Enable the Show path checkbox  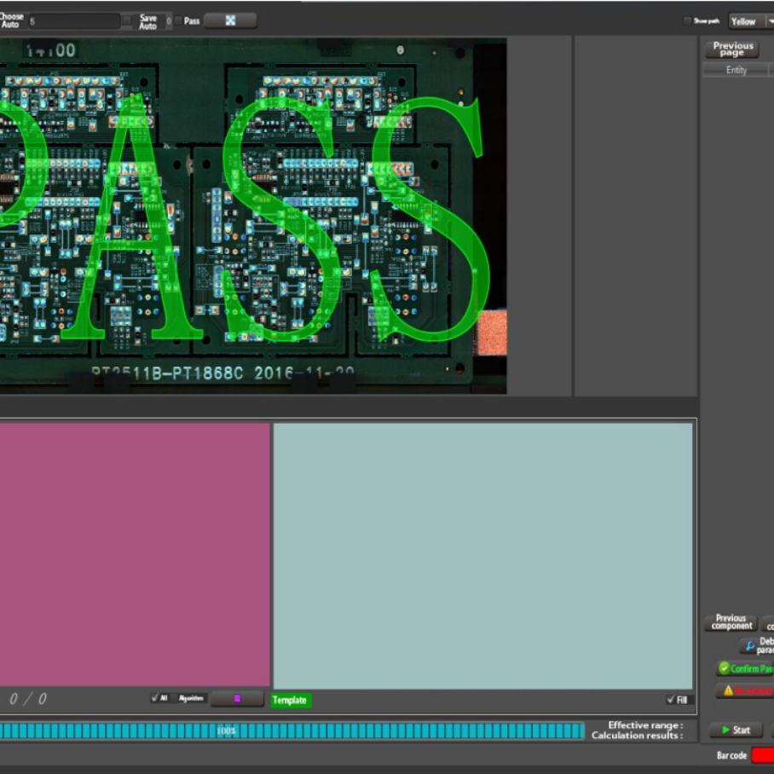pyautogui.click(x=687, y=21)
